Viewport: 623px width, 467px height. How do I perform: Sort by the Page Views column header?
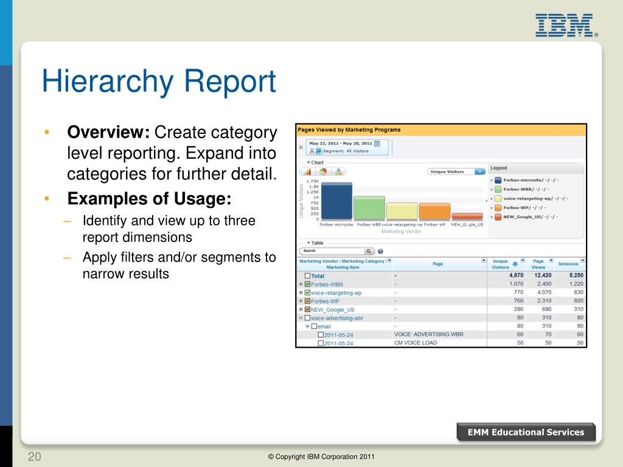pyautogui.click(x=538, y=264)
